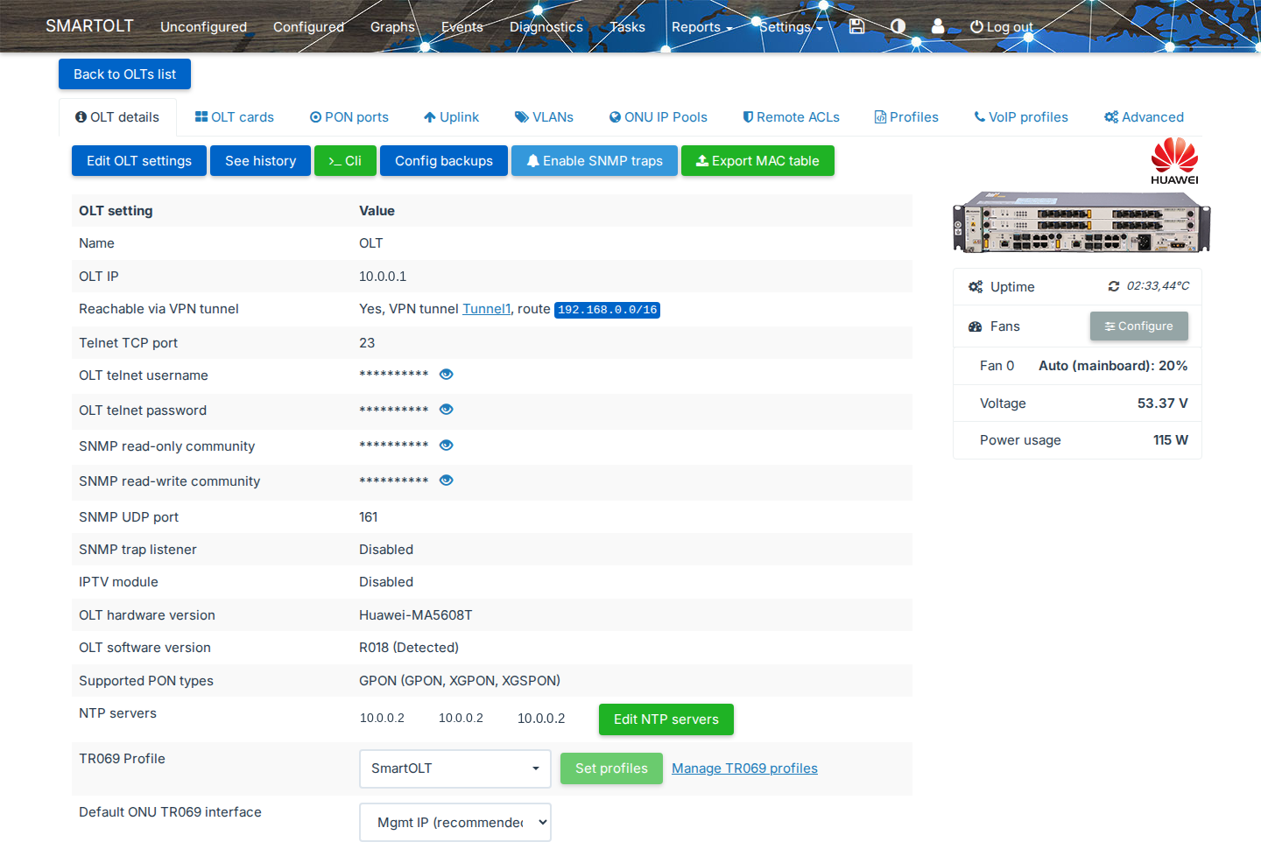Open Remote ACLs tab
1261x863 pixels.
[791, 117]
